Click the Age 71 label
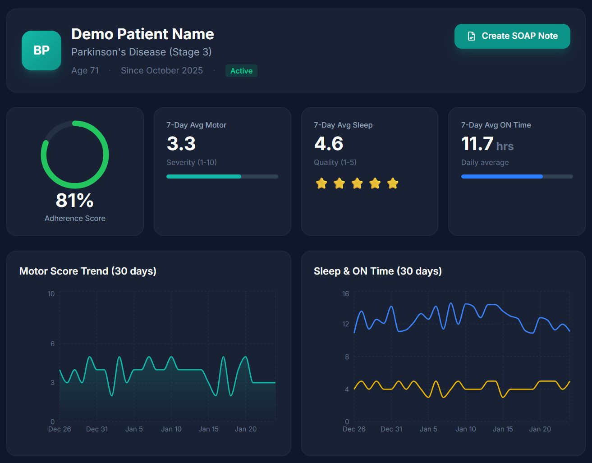This screenshot has width=592, height=463. tap(85, 70)
